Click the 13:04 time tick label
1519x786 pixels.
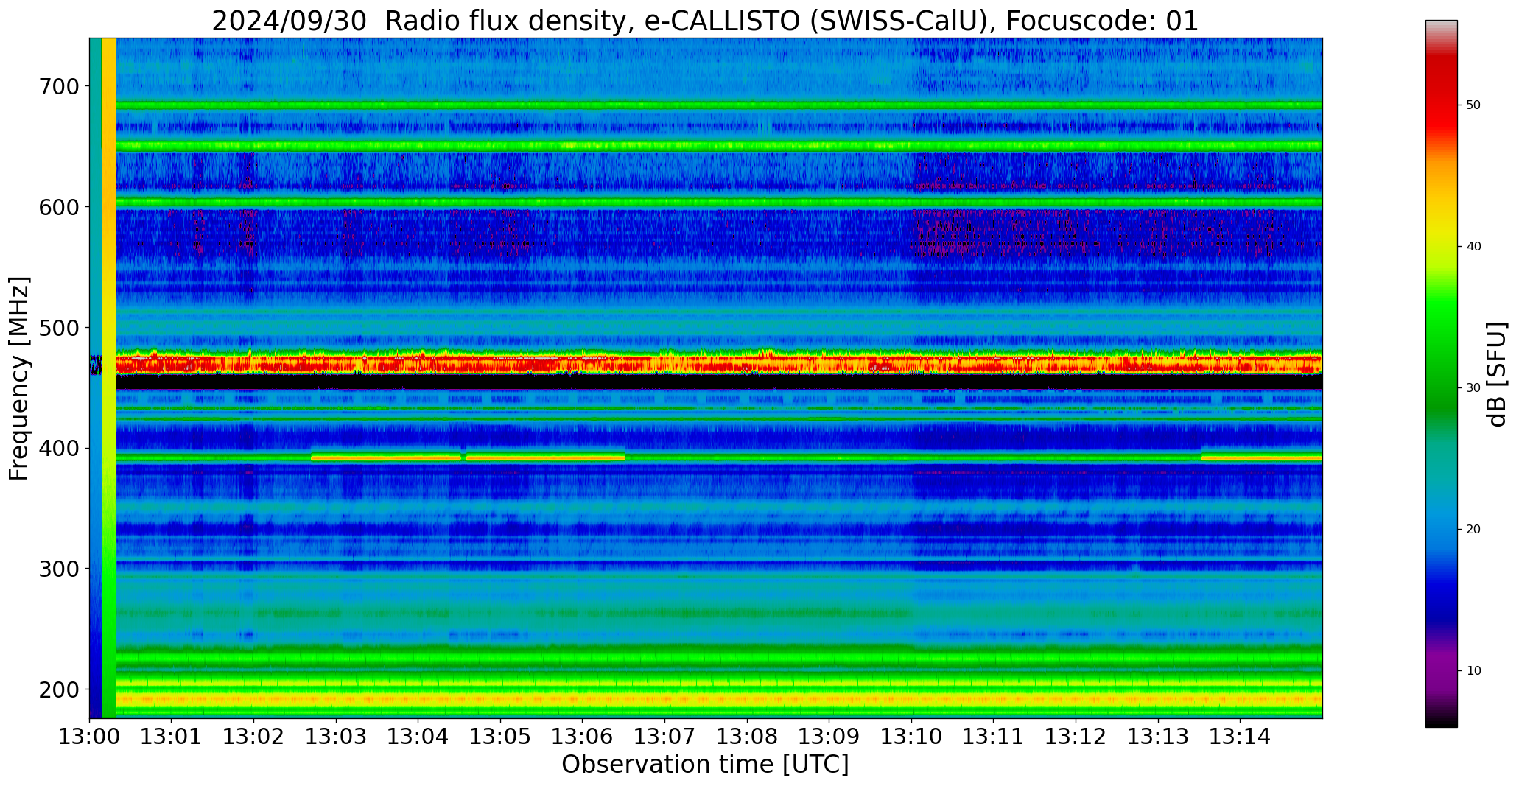click(418, 736)
